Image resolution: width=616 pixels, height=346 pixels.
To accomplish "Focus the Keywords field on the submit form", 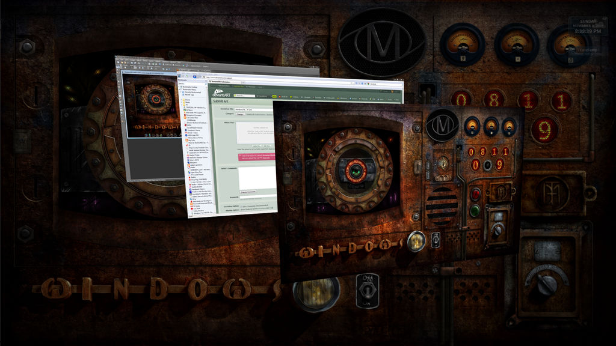I will tap(258, 197).
